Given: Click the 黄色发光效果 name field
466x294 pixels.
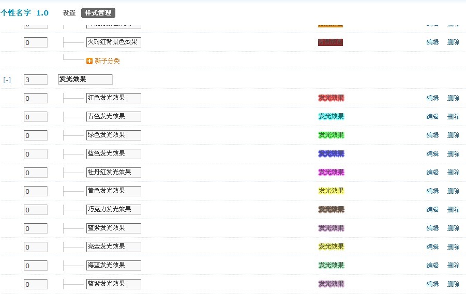Looking at the screenshot, I should tap(114, 191).
